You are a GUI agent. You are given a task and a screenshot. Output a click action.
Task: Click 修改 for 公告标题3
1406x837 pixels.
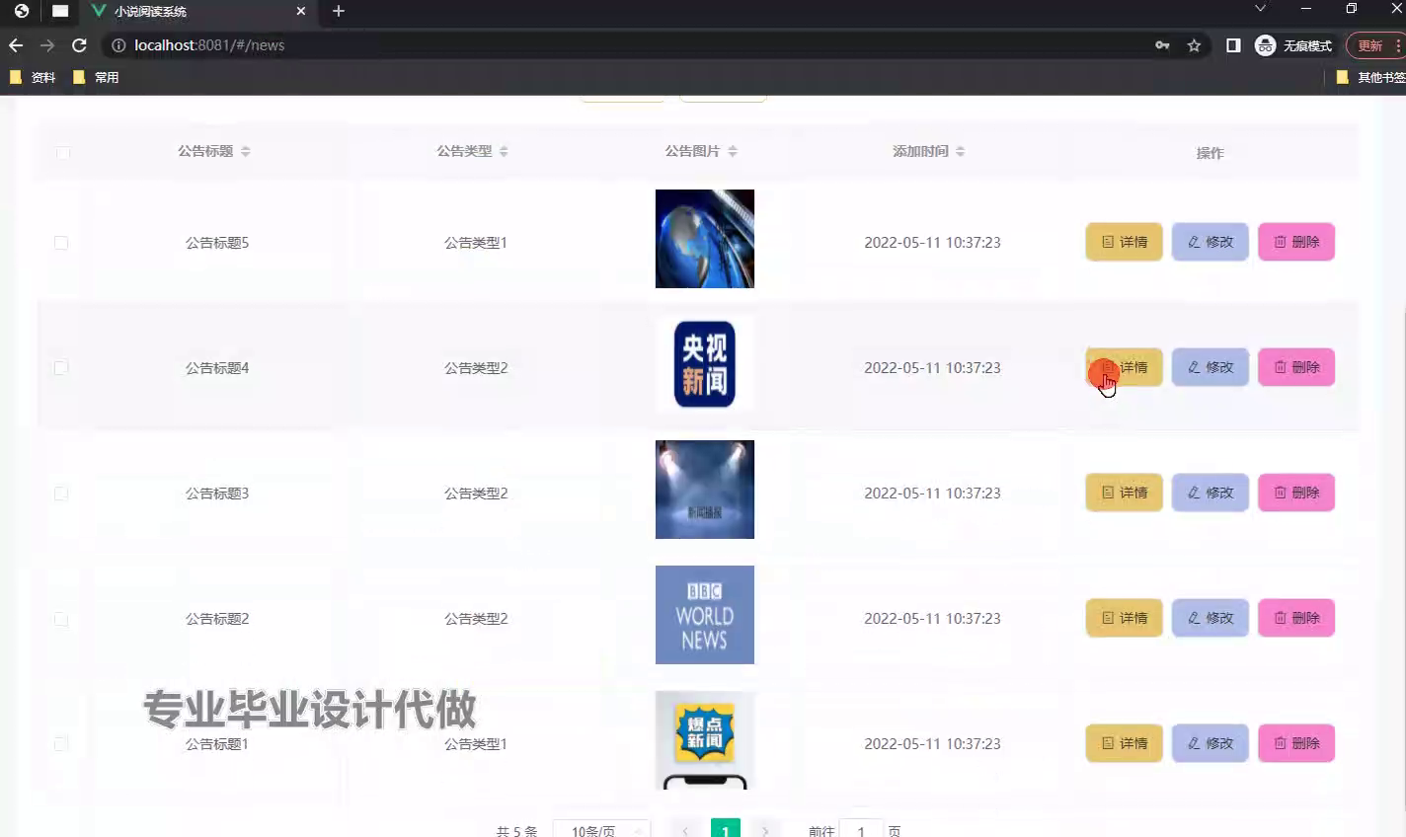pos(1211,493)
